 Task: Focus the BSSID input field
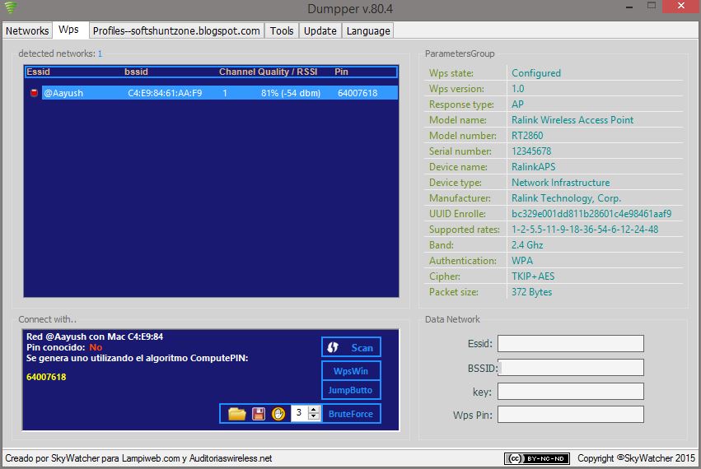point(571,368)
